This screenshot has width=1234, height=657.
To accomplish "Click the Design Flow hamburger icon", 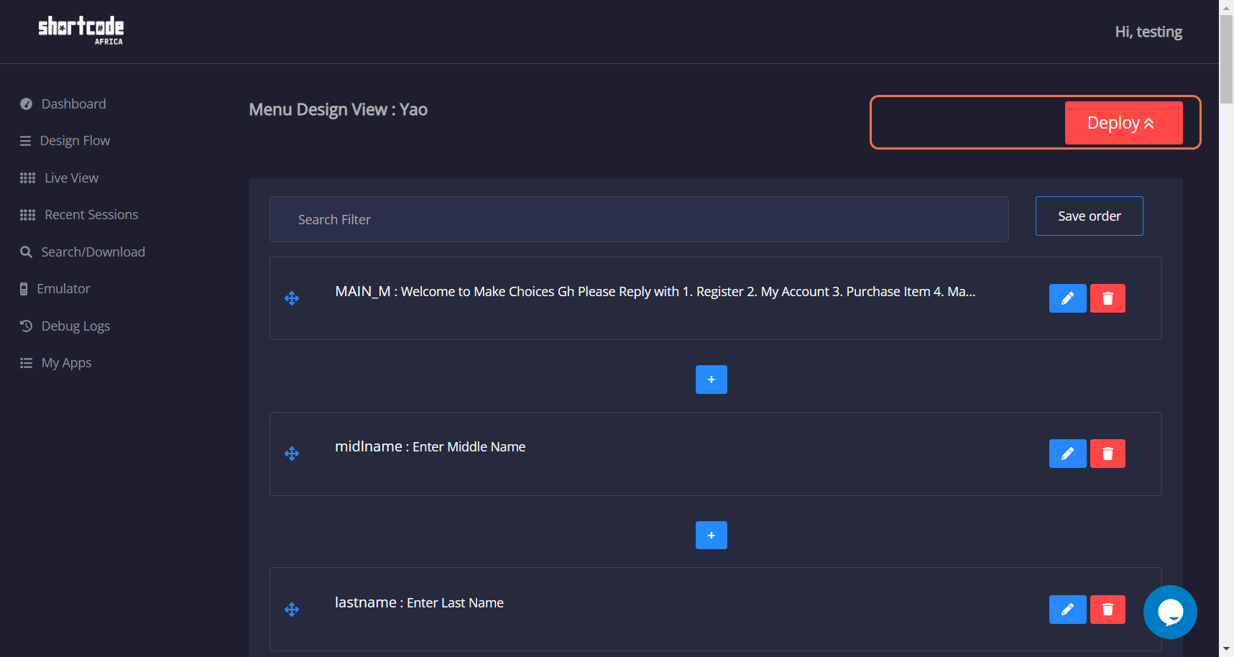I will click(25, 141).
